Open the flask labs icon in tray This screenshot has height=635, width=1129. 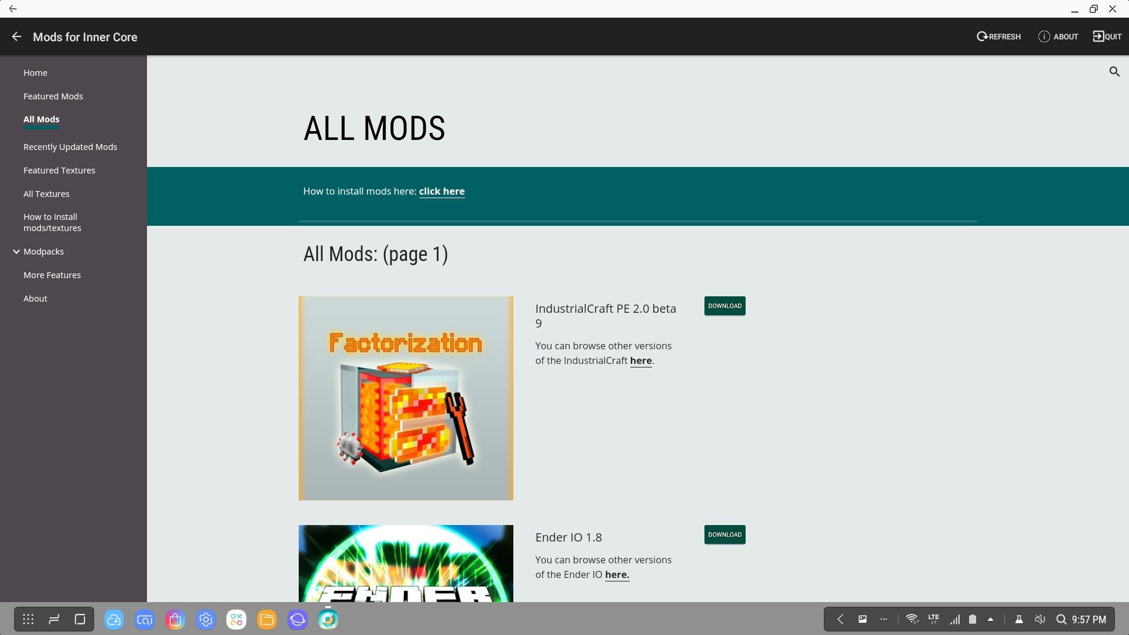pyautogui.click(x=1019, y=619)
